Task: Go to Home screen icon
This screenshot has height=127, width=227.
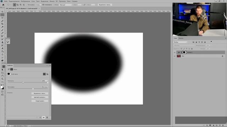Action: (x=3, y=5)
